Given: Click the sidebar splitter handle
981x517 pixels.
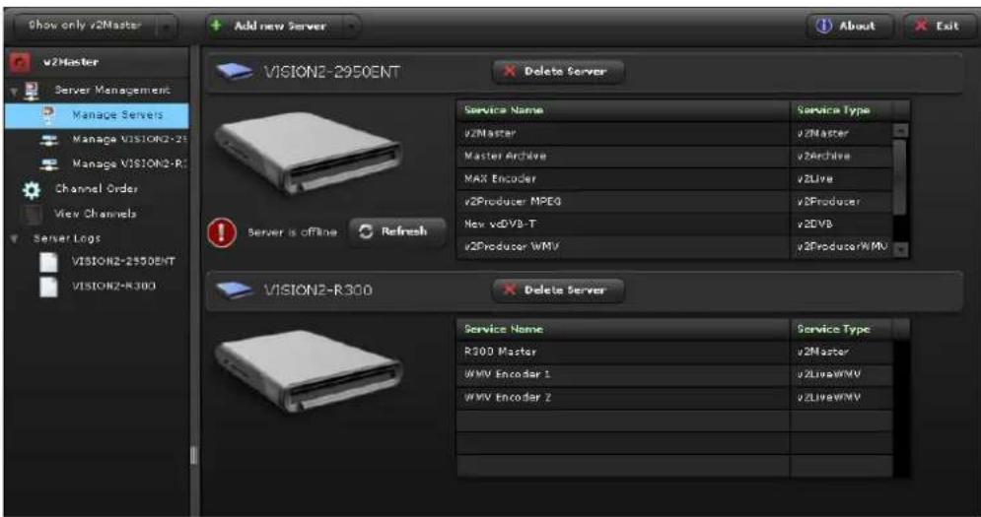Looking at the screenshot, I should [193, 455].
